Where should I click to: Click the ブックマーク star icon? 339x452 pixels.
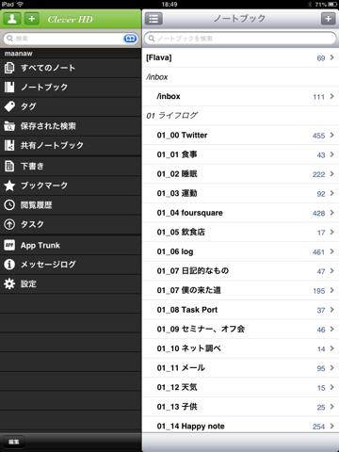9,186
